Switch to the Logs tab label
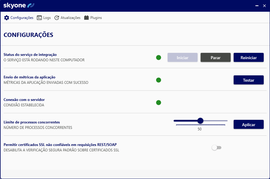Viewport: 270px width, 179px height. pos(47,18)
